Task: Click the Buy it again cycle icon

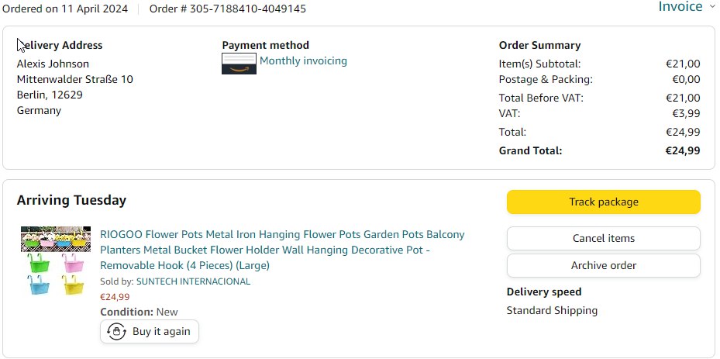Action: pos(116,332)
